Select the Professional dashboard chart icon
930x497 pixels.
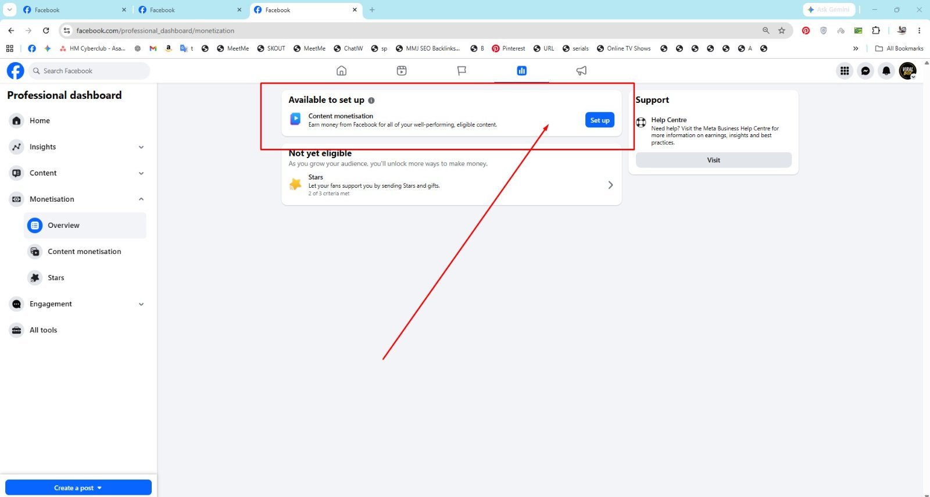click(521, 70)
